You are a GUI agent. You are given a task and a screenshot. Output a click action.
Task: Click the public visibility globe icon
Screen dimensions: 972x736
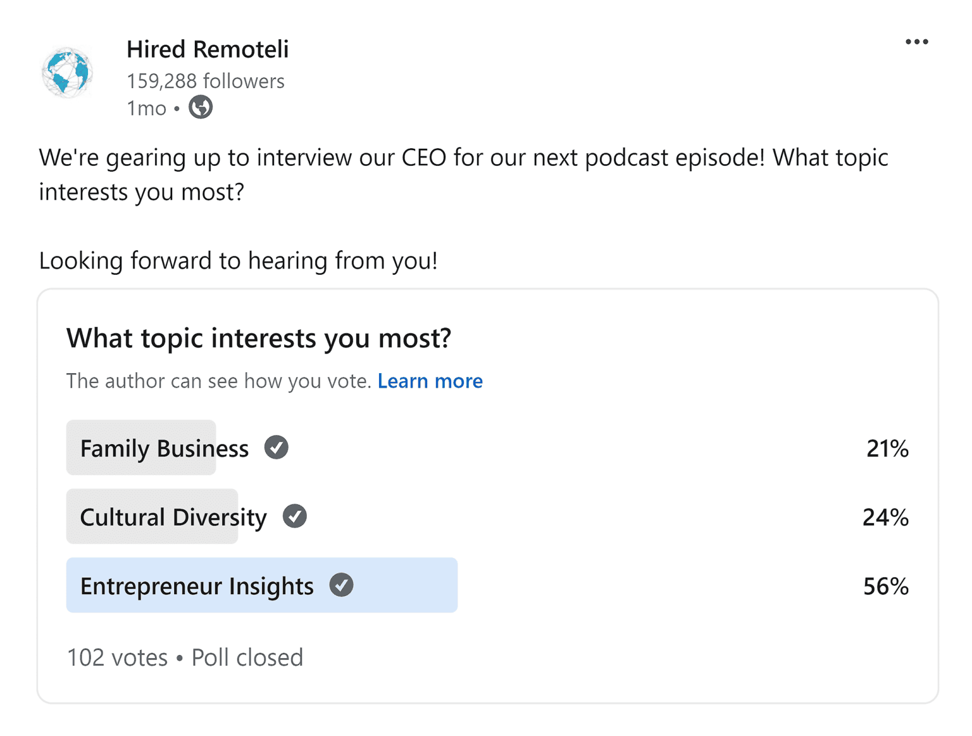pyautogui.click(x=201, y=108)
